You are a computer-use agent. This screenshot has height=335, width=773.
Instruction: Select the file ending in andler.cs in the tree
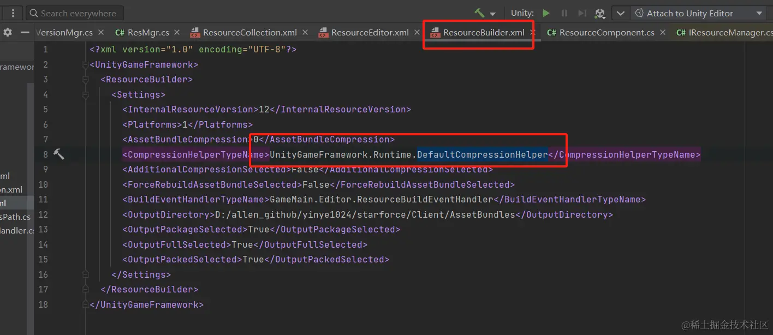(16, 230)
